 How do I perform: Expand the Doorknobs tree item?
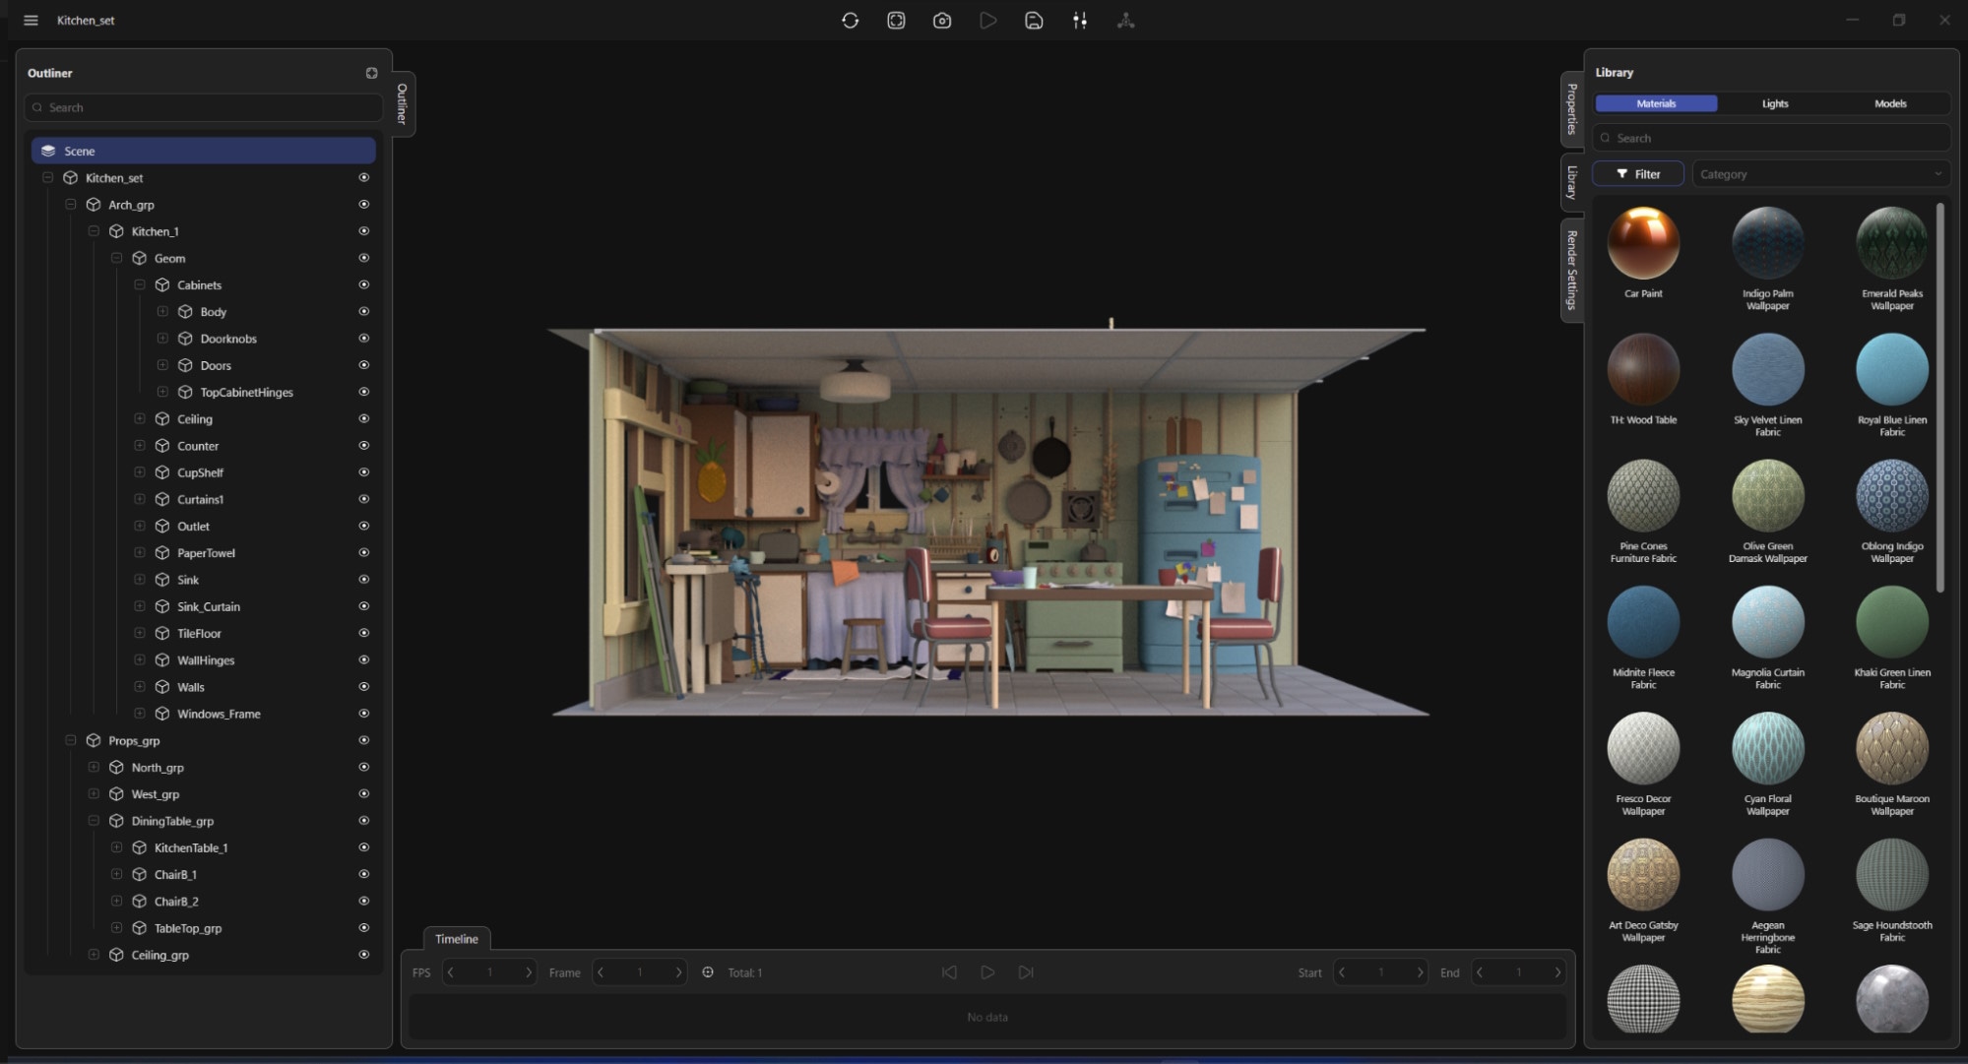[162, 338]
